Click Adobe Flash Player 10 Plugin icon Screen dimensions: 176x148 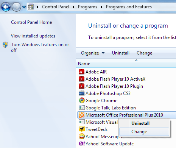coord(81,86)
